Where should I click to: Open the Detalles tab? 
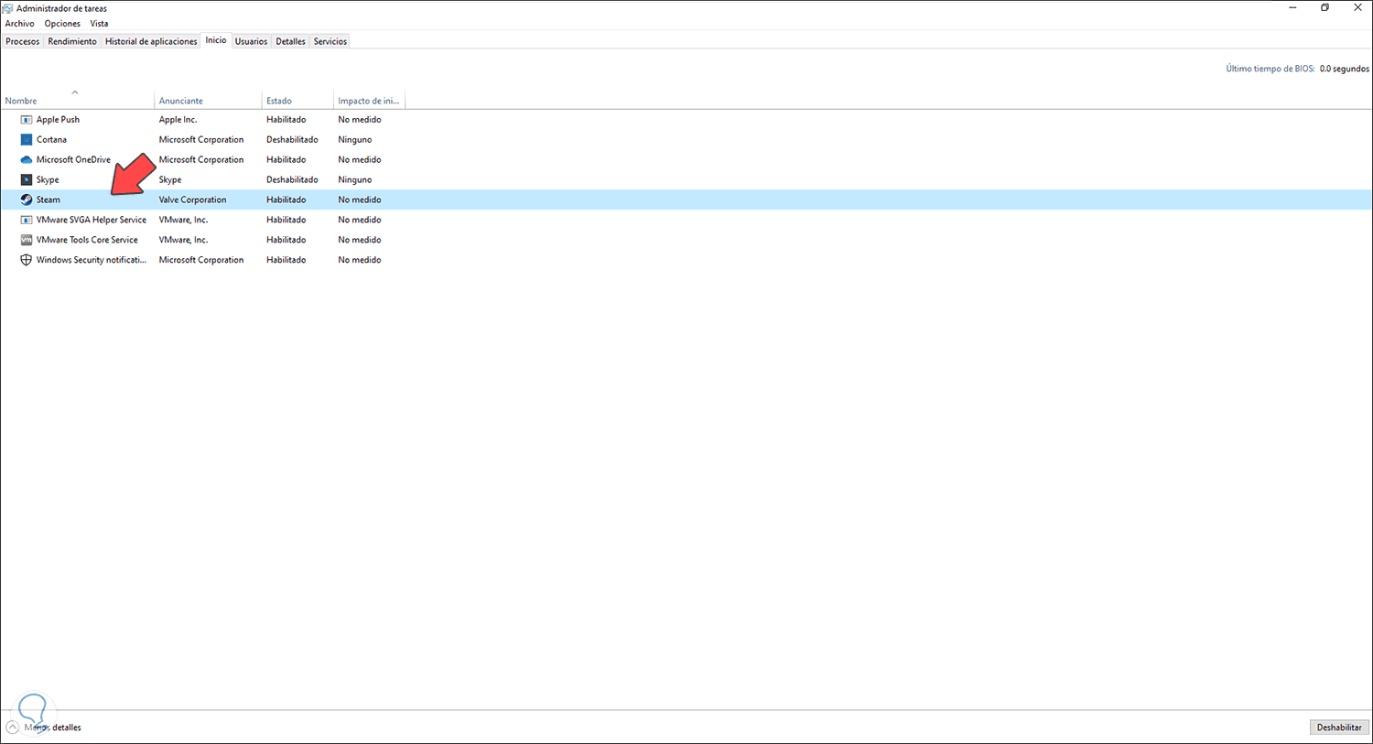click(291, 41)
